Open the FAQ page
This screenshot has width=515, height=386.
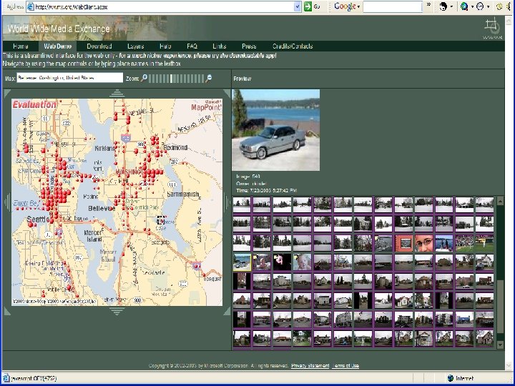click(192, 46)
